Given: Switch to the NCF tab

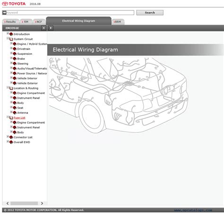Looking at the screenshot, I should (39, 22).
